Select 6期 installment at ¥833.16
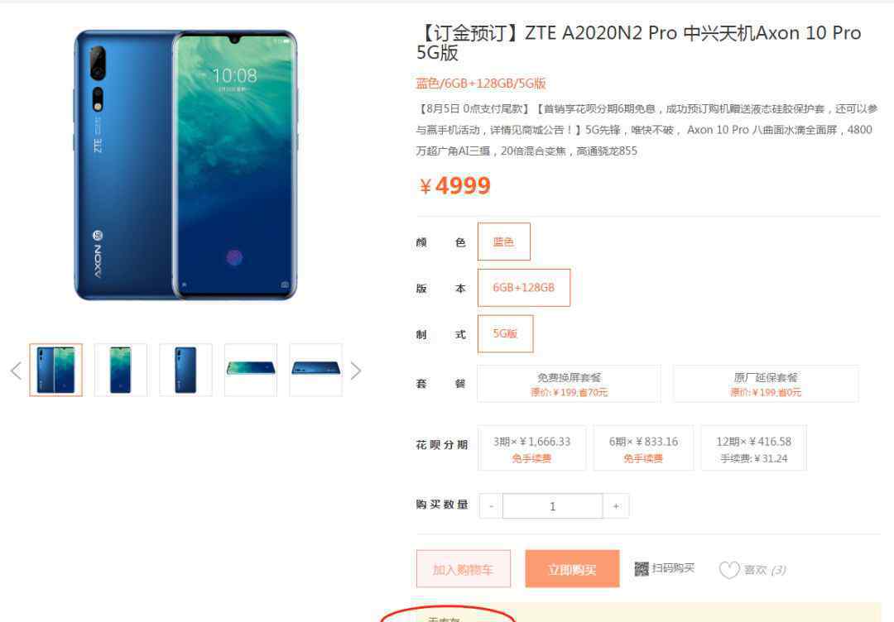The height and width of the screenshot is (622, 894). tap(644, 448)
